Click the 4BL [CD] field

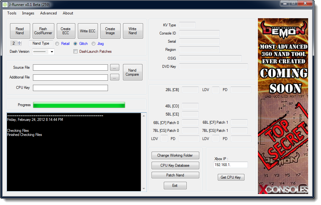pos(190,106)
